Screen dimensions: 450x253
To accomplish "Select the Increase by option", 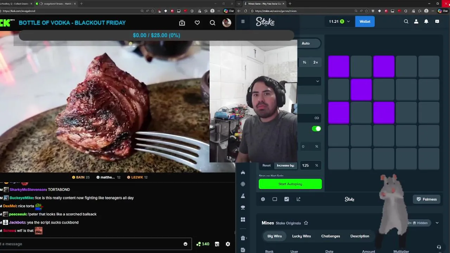I will coord(285,166).
